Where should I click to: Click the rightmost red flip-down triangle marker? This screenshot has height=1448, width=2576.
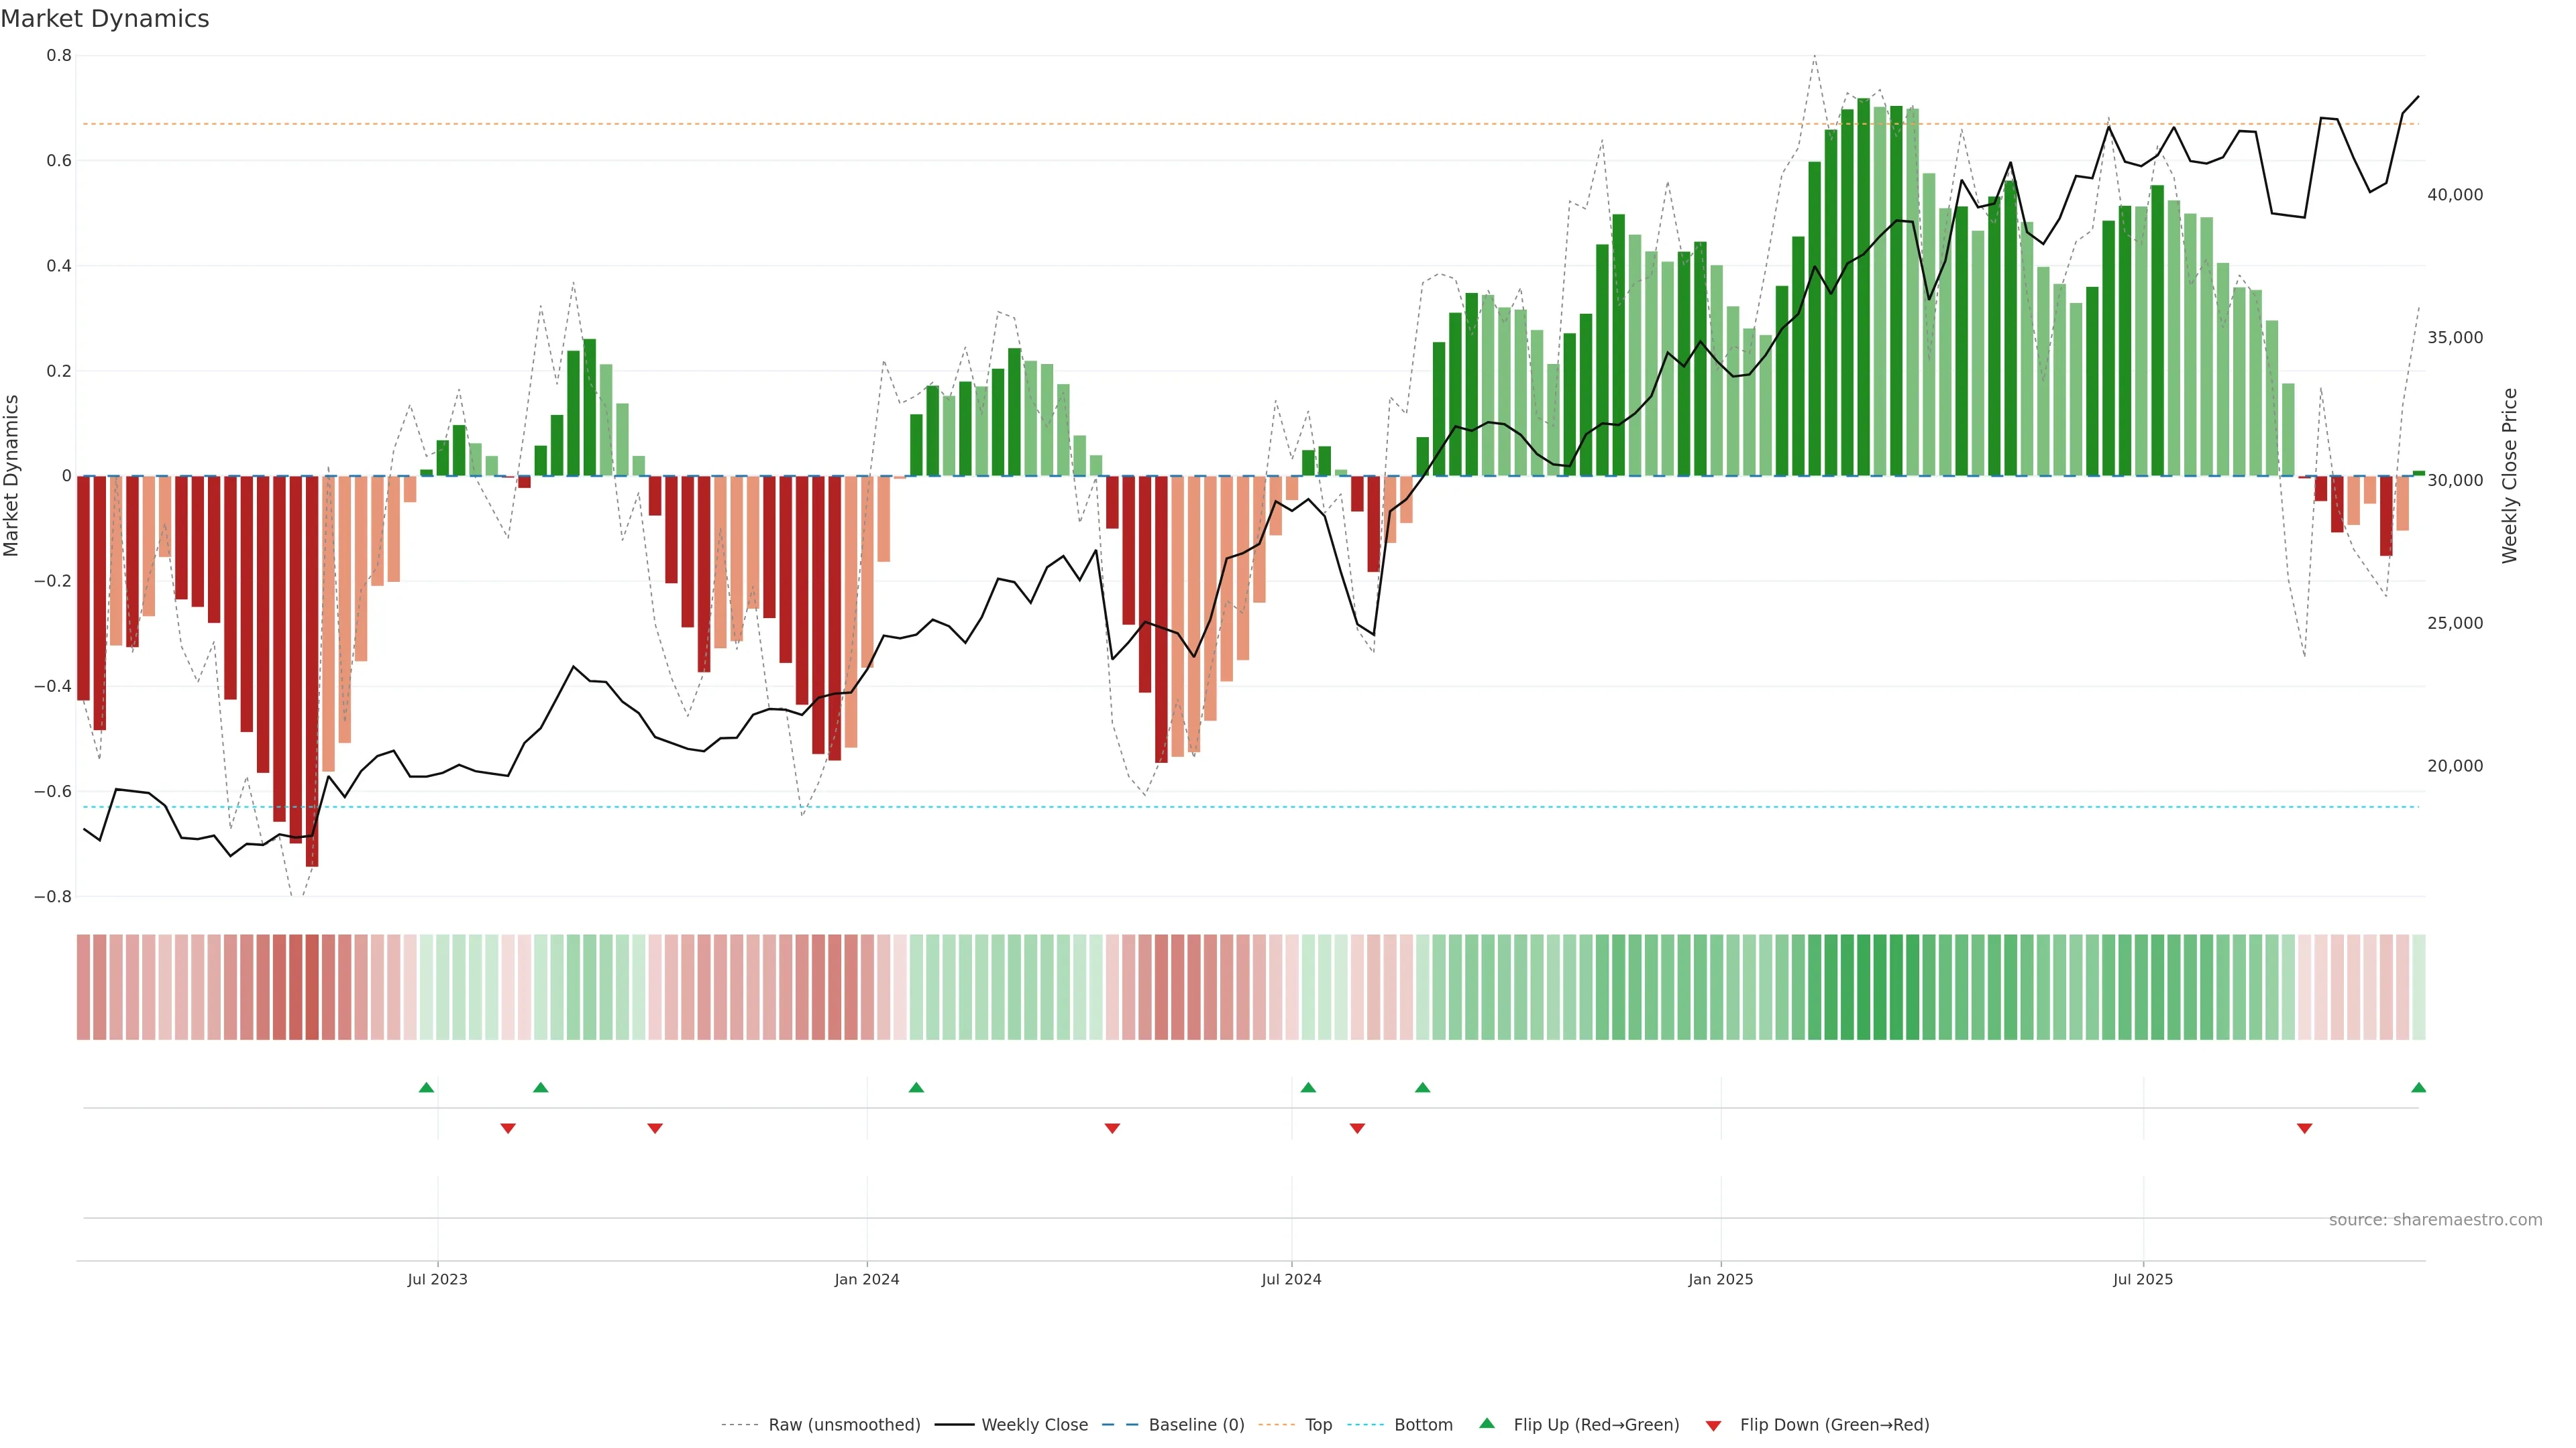pos(2304,1128)
